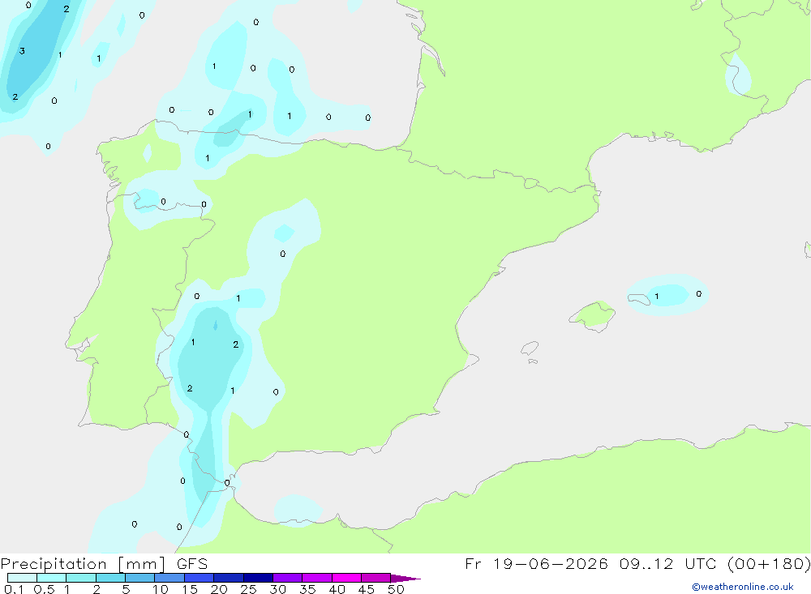Pick the 0.5–1 mm legend swatch
Screen dimensions: 811x594
(51, 578)
